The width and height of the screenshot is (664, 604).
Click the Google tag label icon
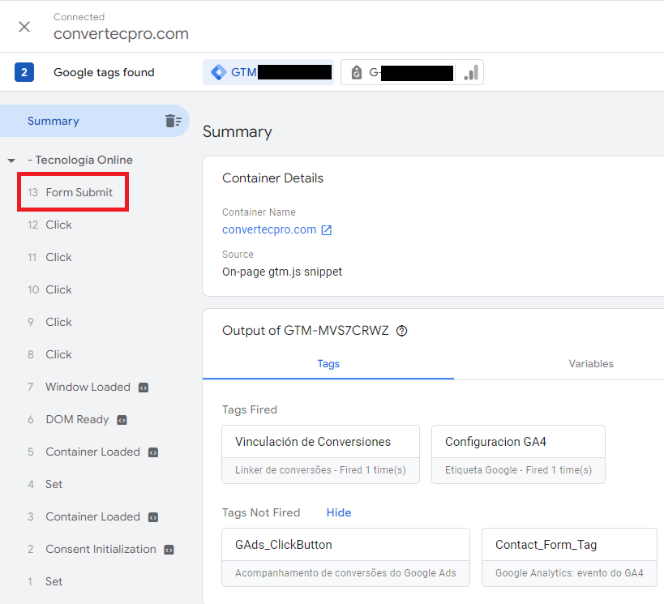[x=357, y=72]
